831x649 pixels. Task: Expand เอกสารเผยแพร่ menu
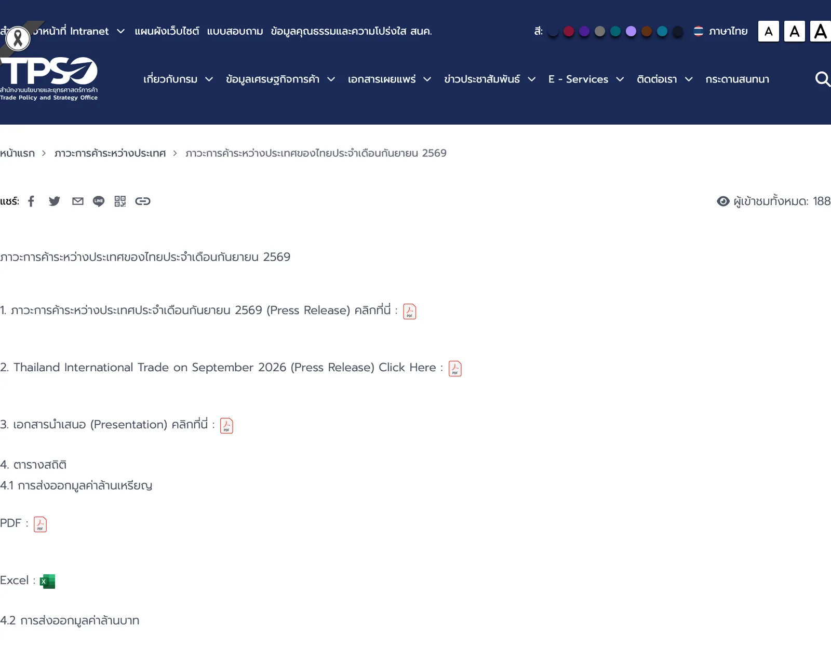pos(390,79)
